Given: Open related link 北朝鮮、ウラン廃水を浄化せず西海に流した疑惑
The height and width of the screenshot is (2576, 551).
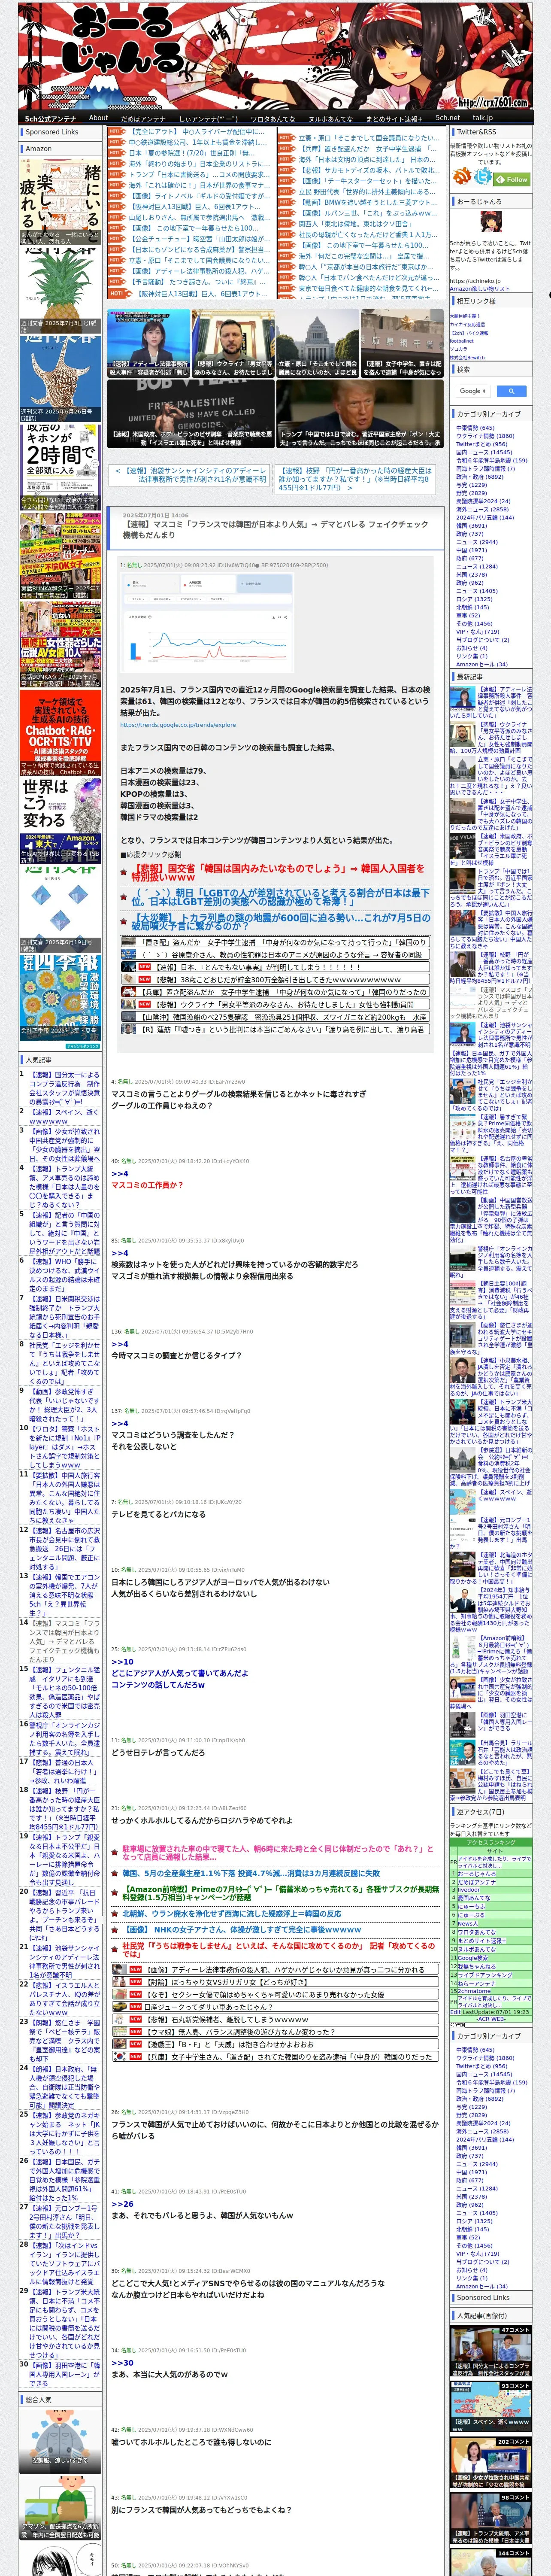Looking at the screenshot, I should click(x=232, y=1914).
